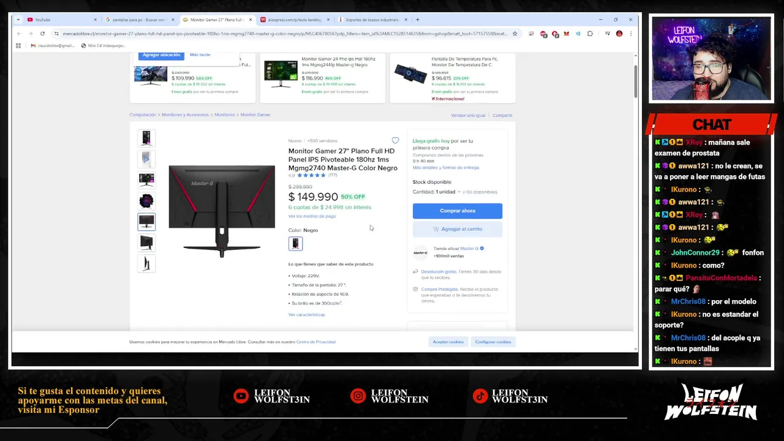Open Ver características link
This screenshot has width=784, height=441.
306,315
